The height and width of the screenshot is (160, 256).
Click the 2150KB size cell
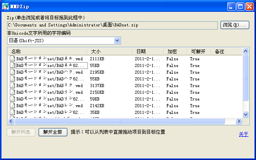(97, 92)
